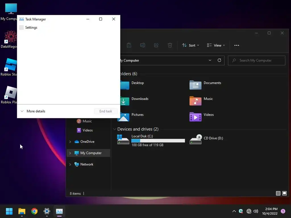291x218 pixels.
Task: Launch Google Chrome from the taskbar
Action: pos(34,211)
